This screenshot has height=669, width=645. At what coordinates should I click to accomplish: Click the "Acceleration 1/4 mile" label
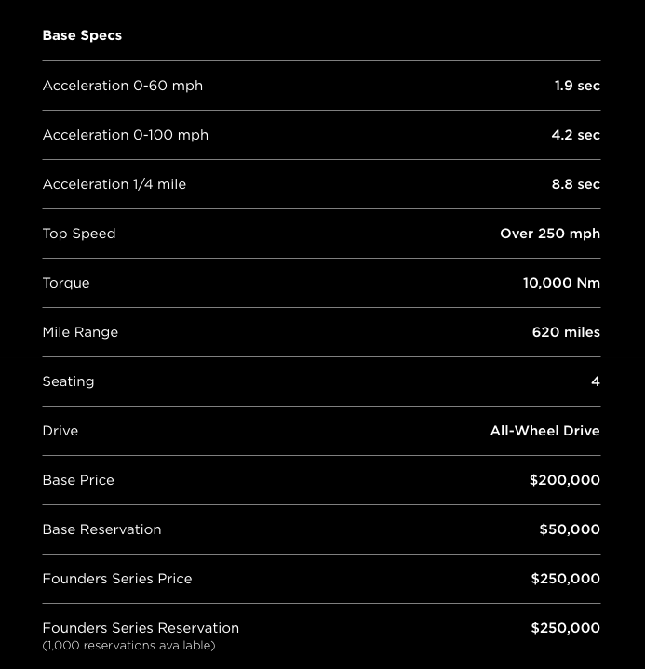pyautogui.click(x=114, y=184)
